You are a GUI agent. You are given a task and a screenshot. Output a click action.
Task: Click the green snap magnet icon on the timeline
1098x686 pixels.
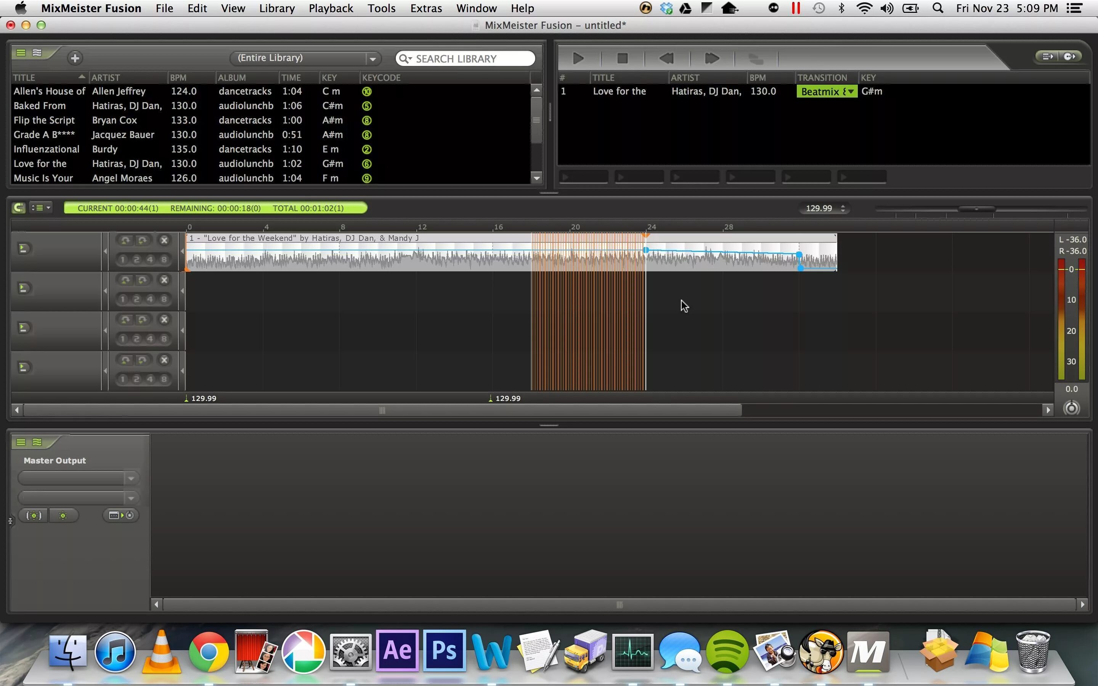click(18, 208)
